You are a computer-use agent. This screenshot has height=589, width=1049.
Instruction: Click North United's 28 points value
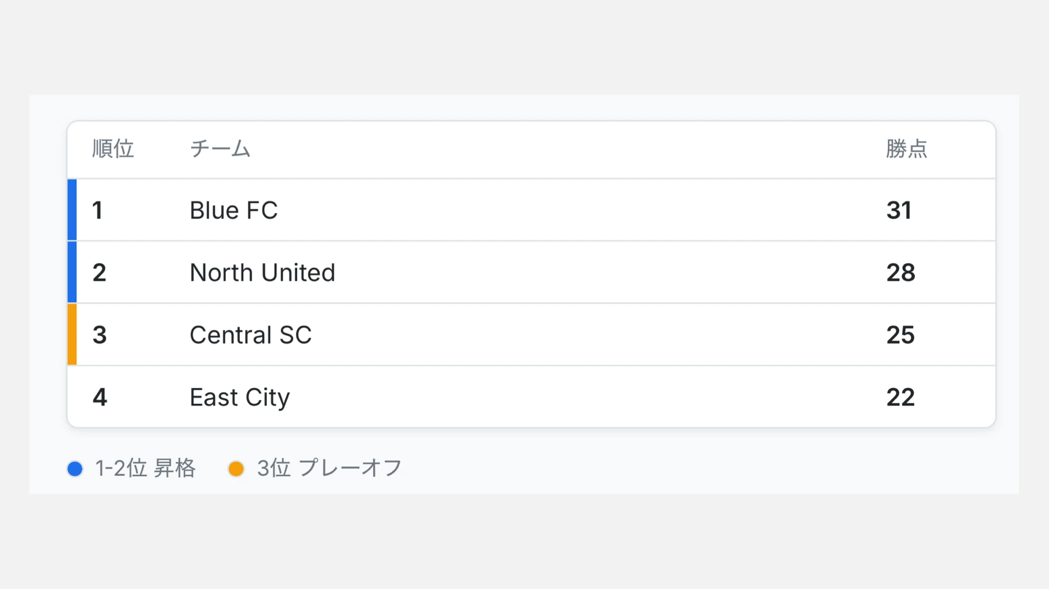click(900, 273)
